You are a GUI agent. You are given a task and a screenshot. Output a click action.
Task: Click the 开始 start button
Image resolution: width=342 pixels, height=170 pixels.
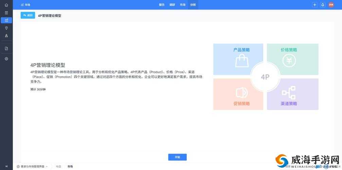click(x=177, y=157)
